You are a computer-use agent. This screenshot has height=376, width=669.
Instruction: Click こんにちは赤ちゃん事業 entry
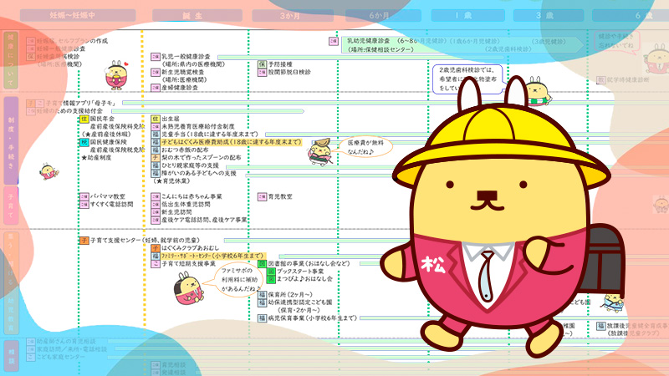coord(192,196)
